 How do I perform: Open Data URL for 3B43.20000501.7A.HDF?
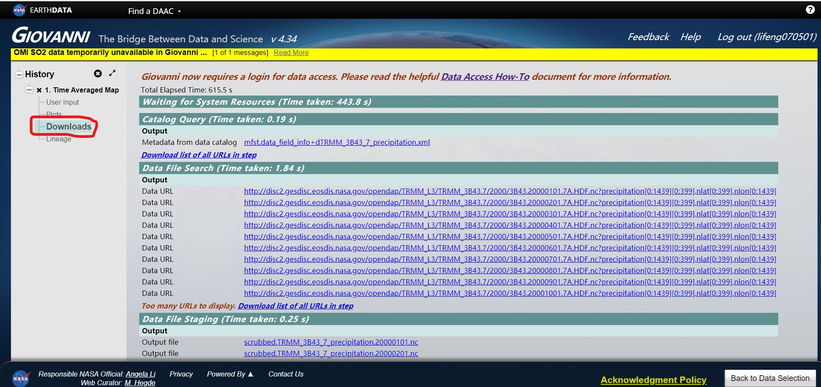point(510,236)
